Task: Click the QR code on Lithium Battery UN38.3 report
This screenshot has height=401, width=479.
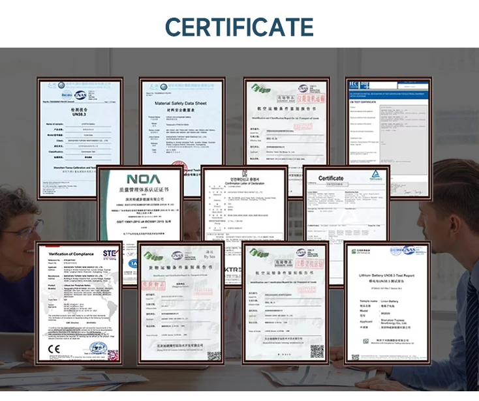Action: [x=355, y=357]
